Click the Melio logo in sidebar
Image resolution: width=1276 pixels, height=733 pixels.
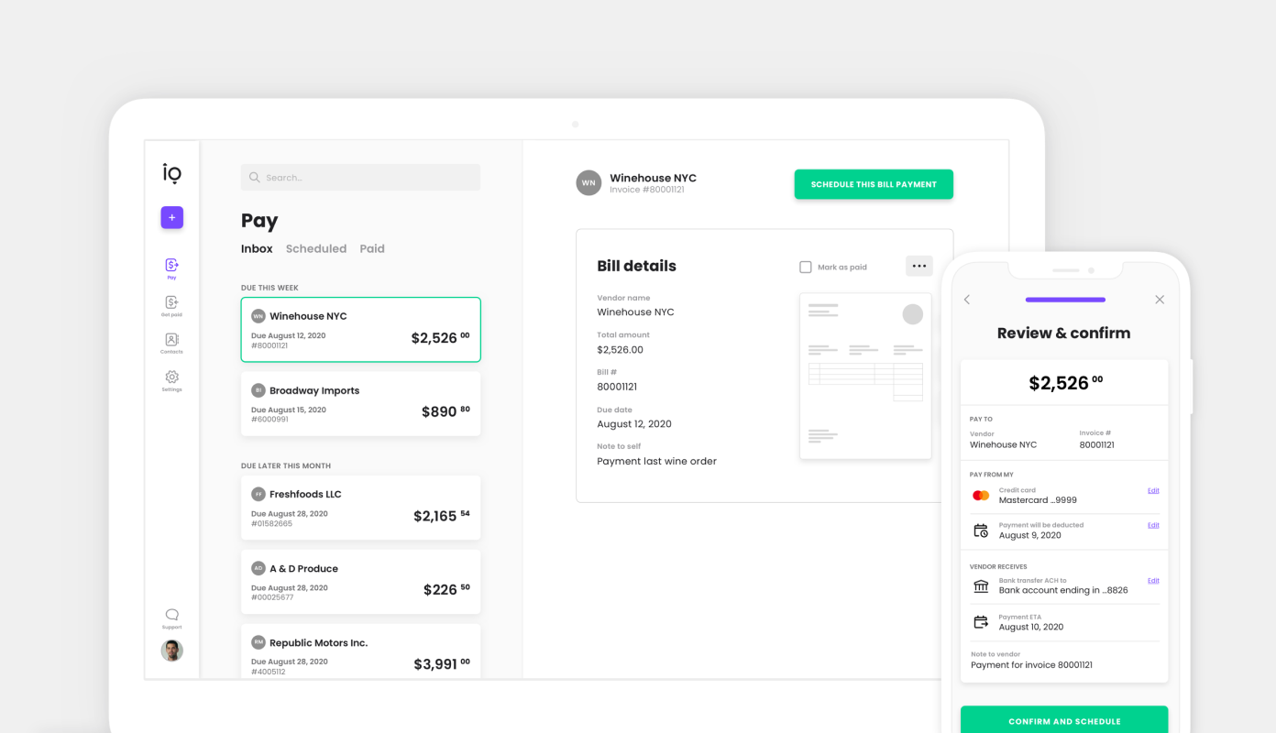[x=171, y=173]
